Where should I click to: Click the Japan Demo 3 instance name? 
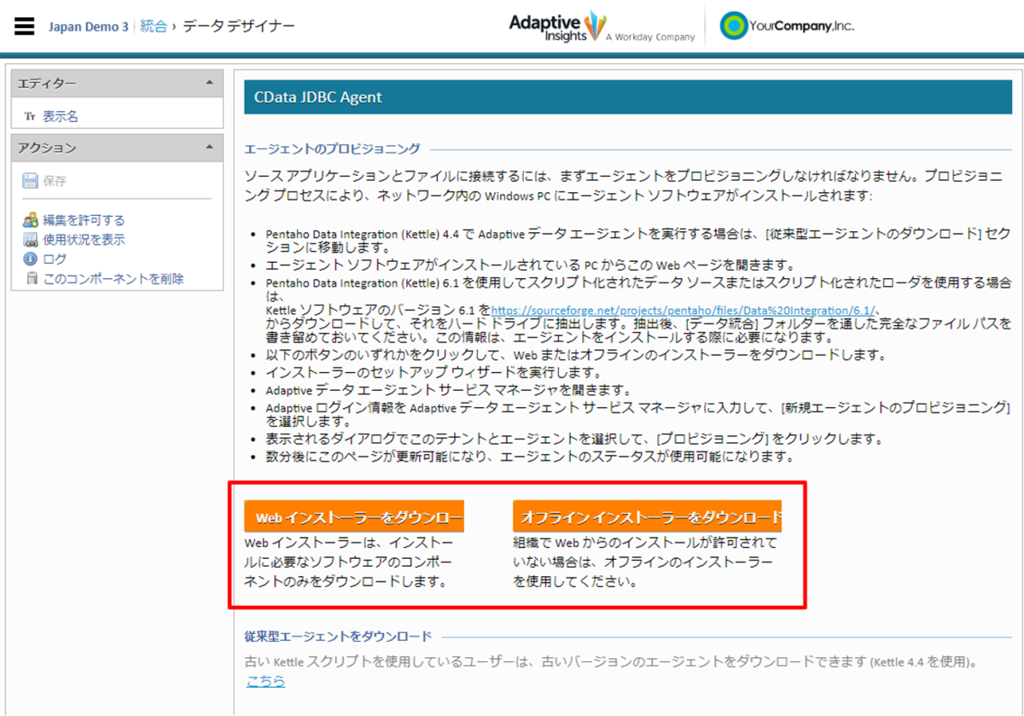tap(88, 26)
